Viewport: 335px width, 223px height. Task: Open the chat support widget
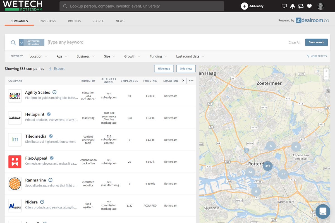(x=323, y=211)
